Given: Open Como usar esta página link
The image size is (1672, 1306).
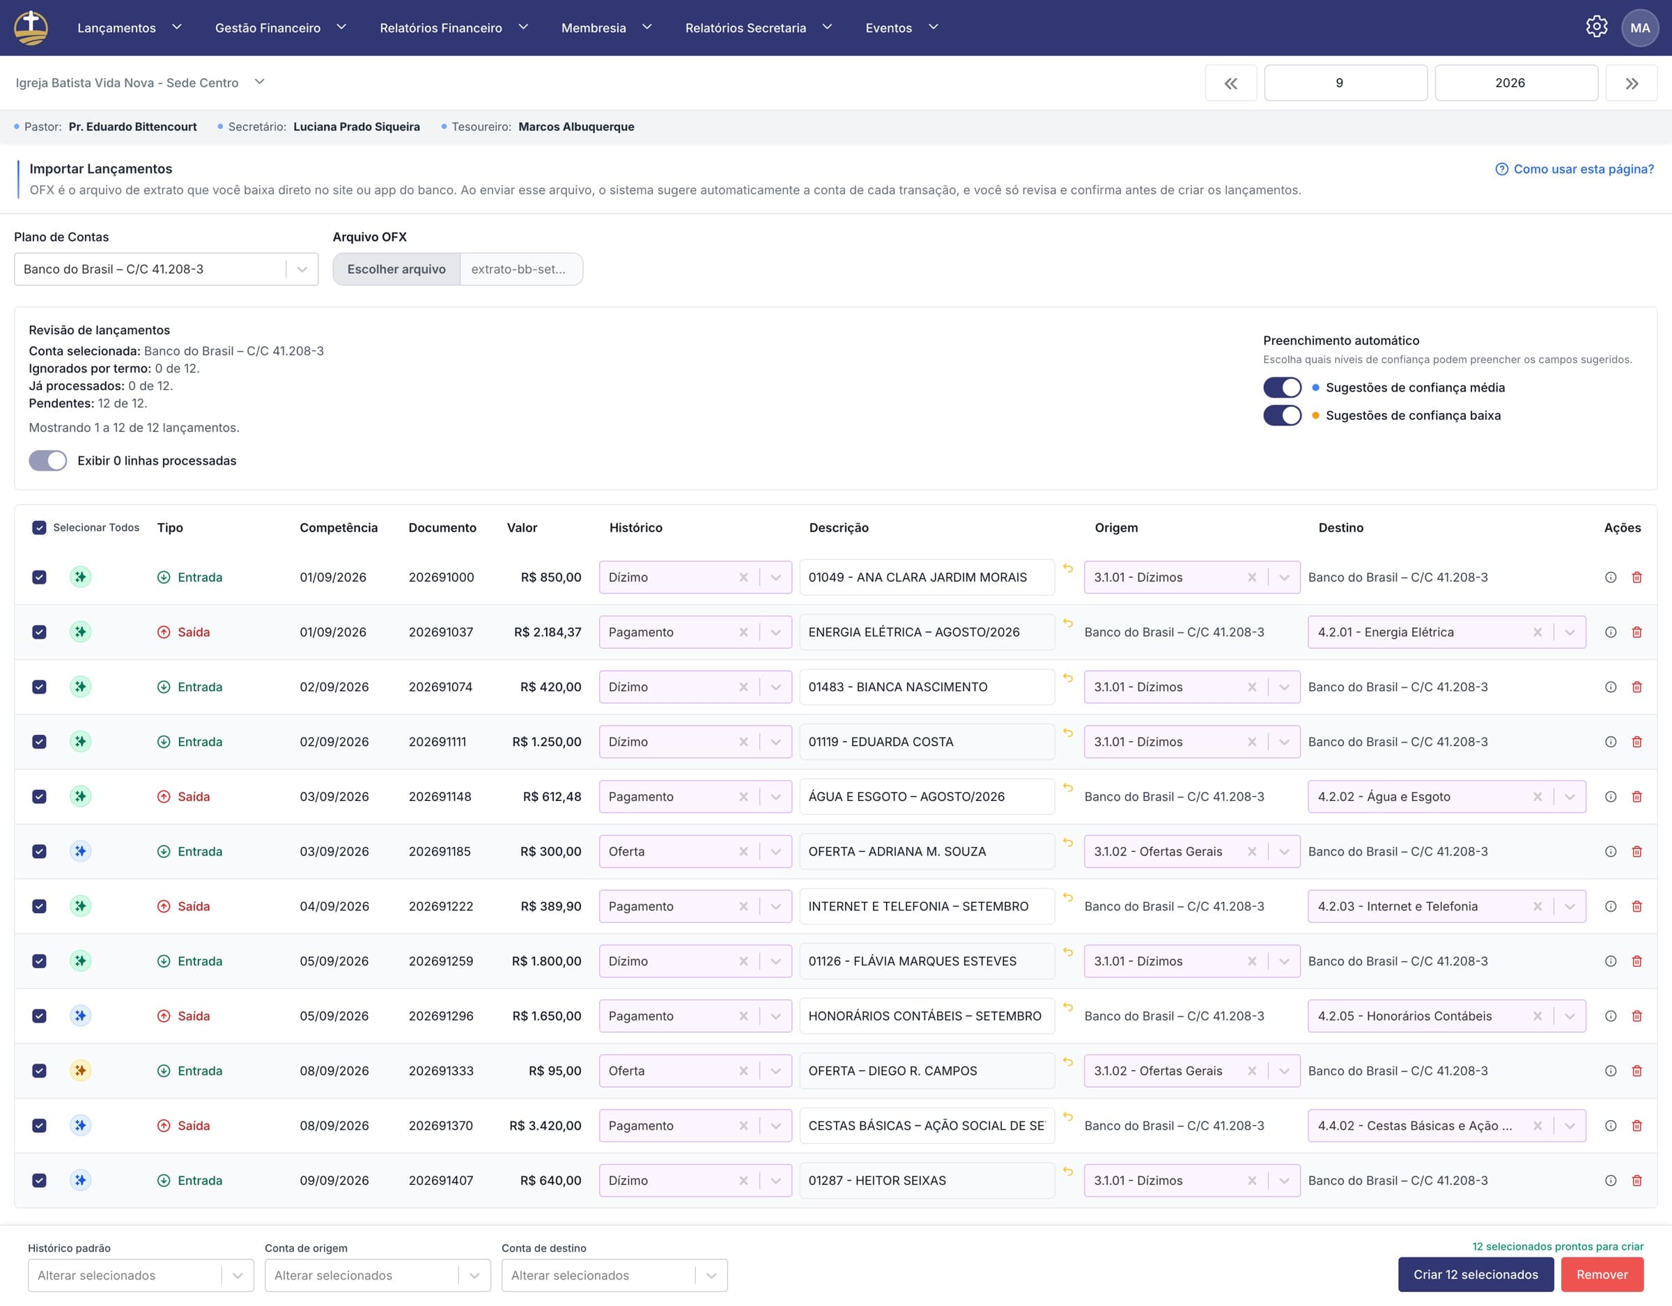Looking at the screenshot, I should tap(1574, 169).
